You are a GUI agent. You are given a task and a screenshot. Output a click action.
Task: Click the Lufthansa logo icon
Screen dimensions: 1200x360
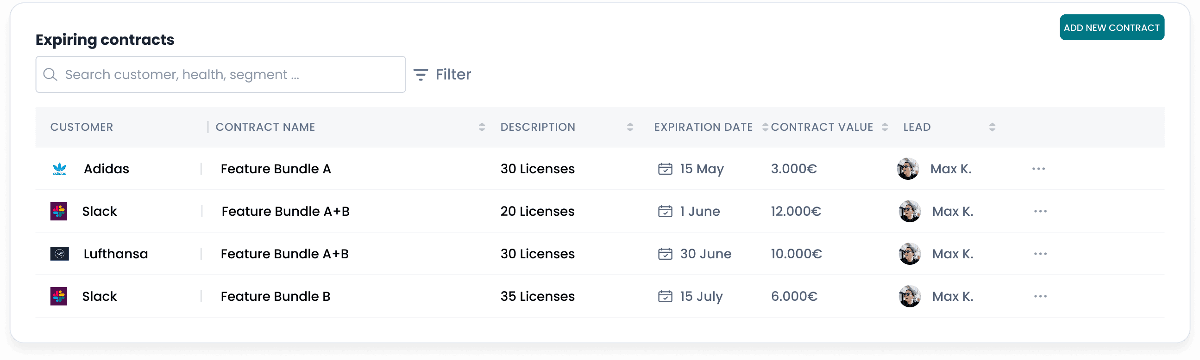[60, 254]
